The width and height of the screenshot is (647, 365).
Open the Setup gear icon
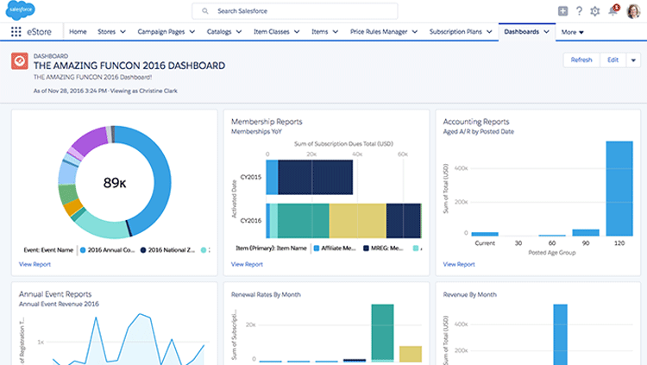click(595, 11)
